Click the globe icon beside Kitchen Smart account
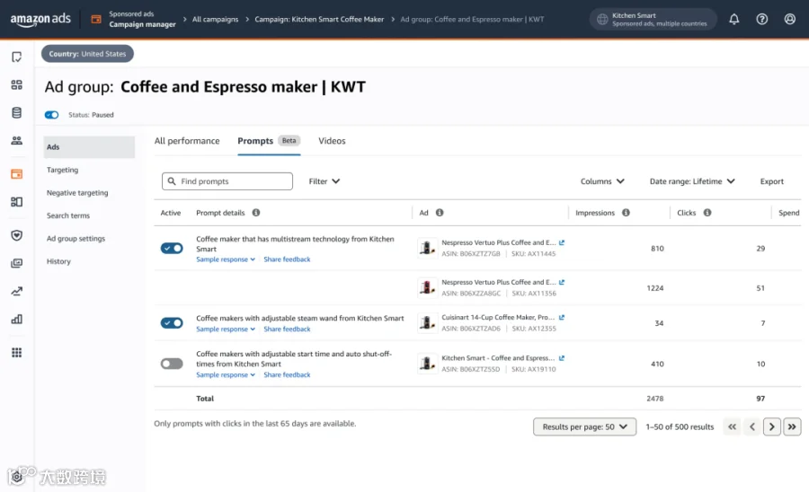The height and width of the screenshot is (492, 809). [601, 20]
